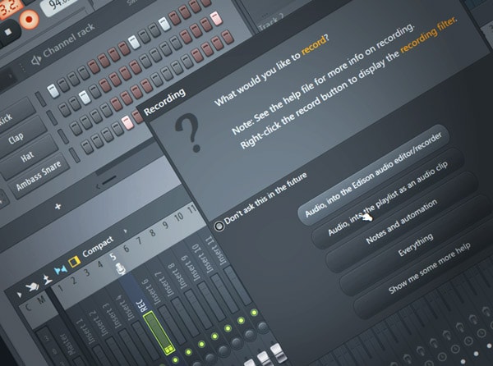Click the stamp-shaped icon in mixer toolbar
The width and height of the screenshot is (493, 366).
pos(47,279)
